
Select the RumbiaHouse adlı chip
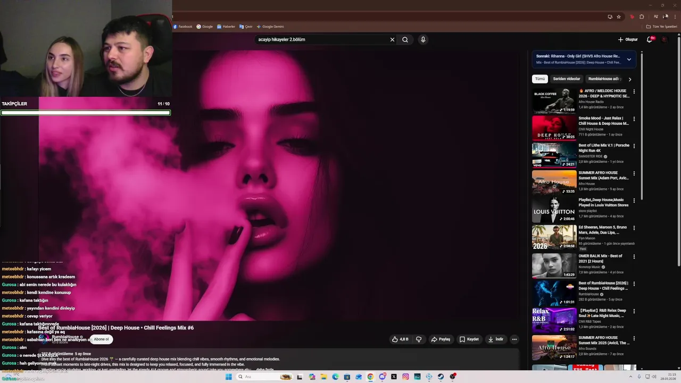tap(604, 79)
